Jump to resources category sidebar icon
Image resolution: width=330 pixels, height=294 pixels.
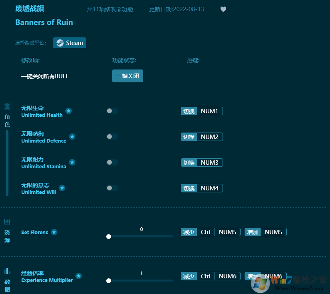coord(7,222)
